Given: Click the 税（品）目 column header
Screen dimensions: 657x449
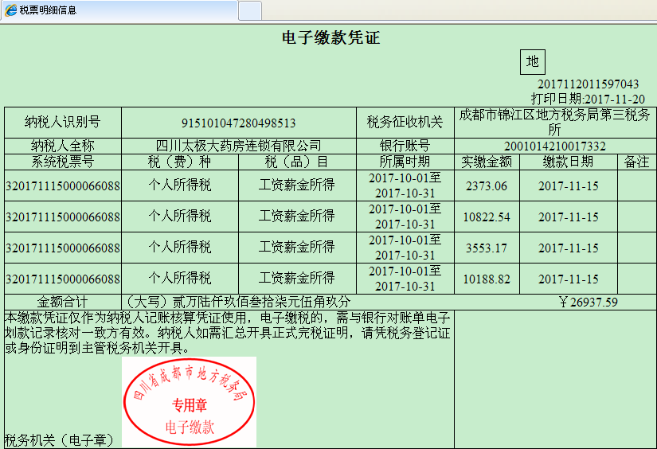Looking at the screenshot, I should [x=297, y=162].
